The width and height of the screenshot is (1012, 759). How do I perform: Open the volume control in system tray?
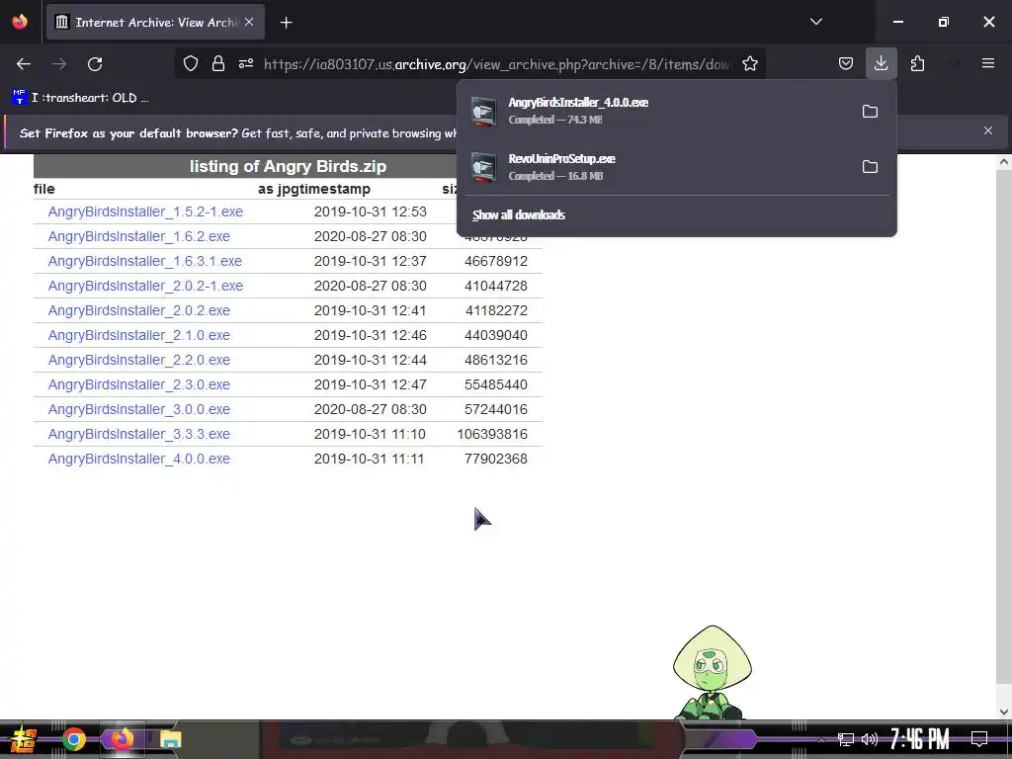coord(870,739)
